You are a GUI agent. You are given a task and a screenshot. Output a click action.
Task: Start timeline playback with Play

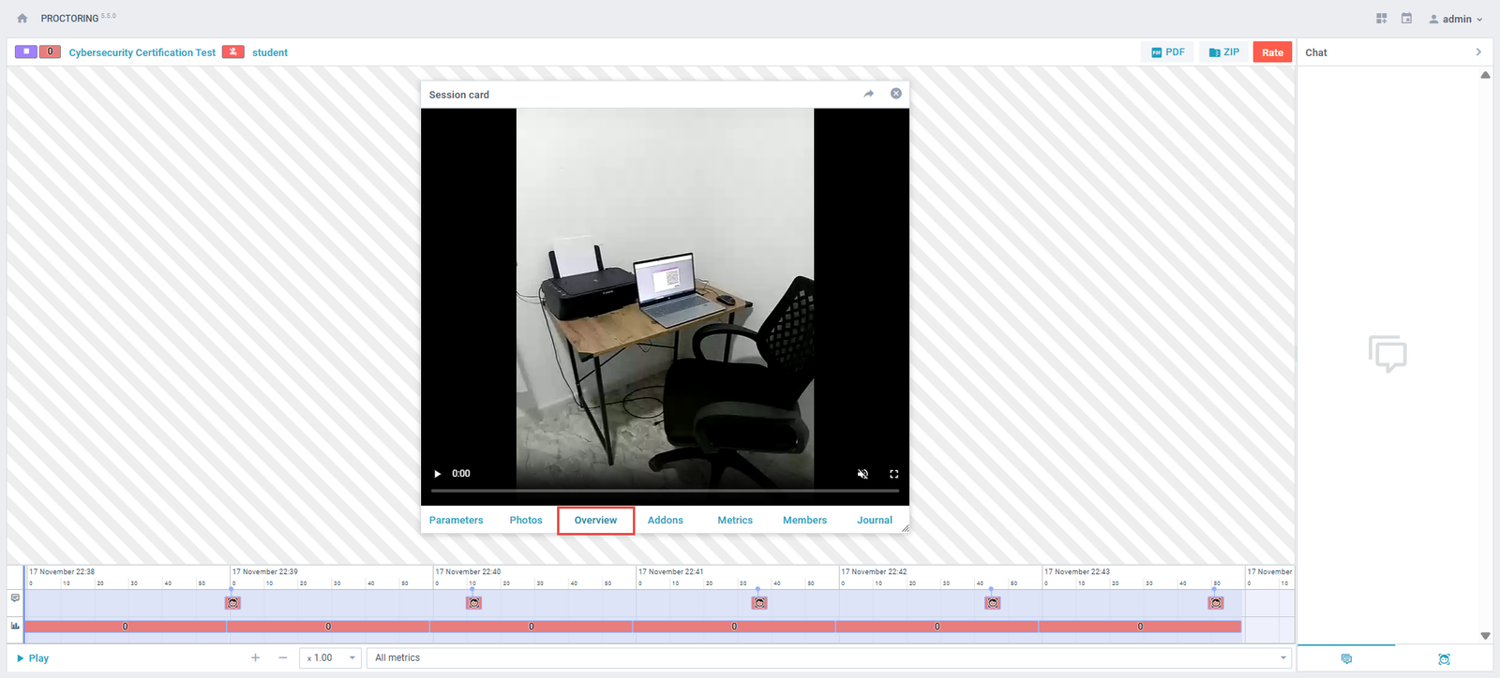click(x=33, y=658)
